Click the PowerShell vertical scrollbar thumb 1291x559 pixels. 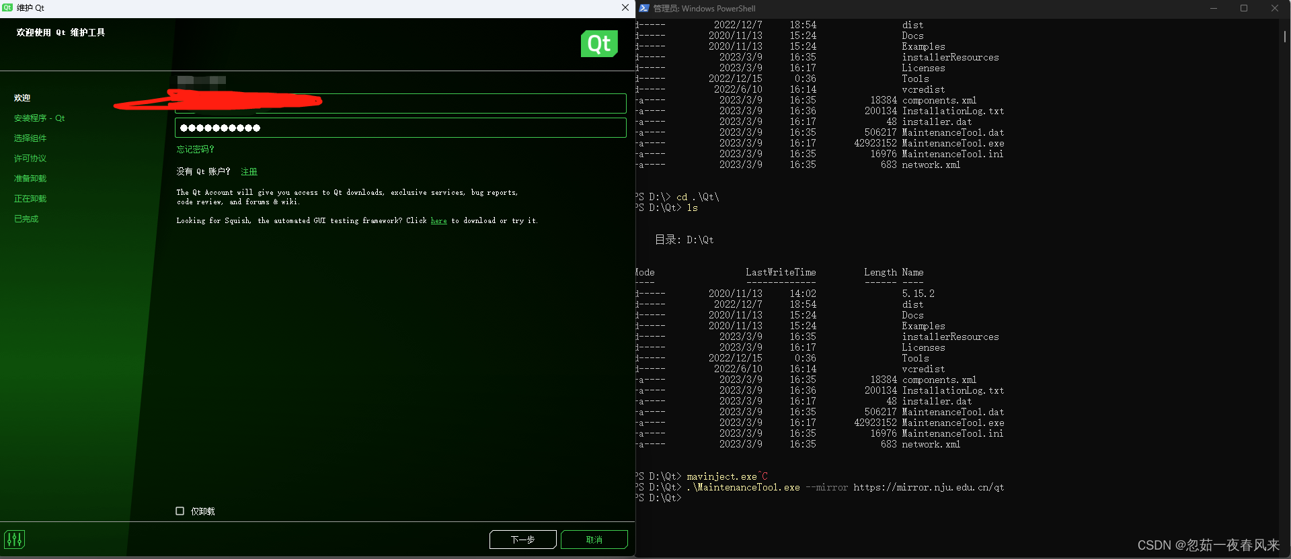1284,36
